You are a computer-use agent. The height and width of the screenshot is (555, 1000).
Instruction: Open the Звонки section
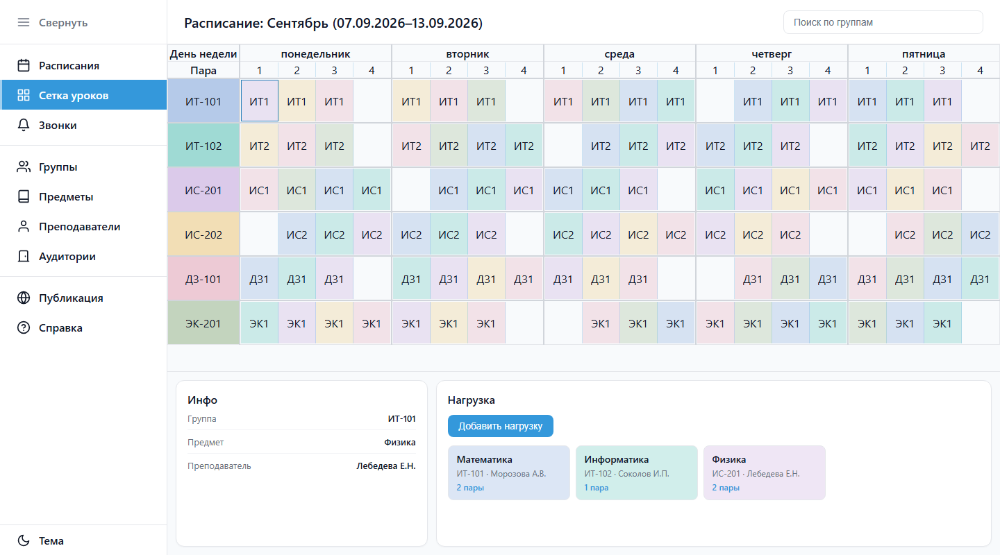(x=83, y=125)
